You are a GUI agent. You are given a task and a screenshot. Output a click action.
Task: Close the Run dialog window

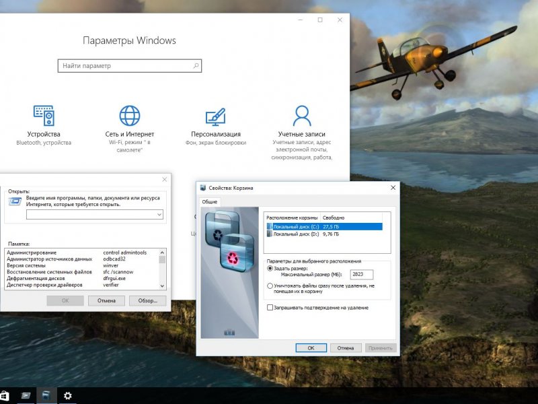click(164, 179)
